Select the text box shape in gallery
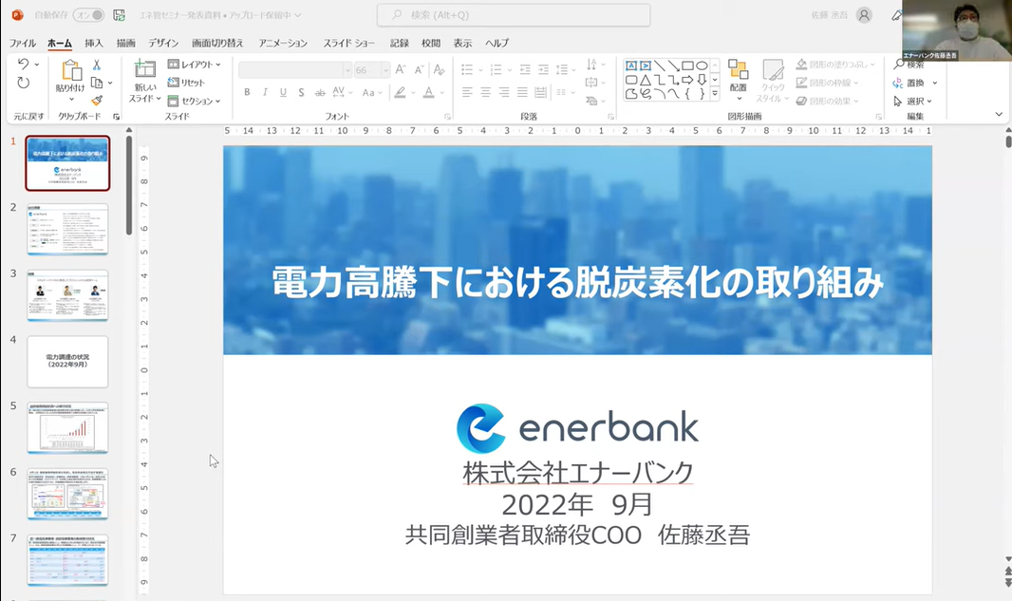 coord(631,66)
